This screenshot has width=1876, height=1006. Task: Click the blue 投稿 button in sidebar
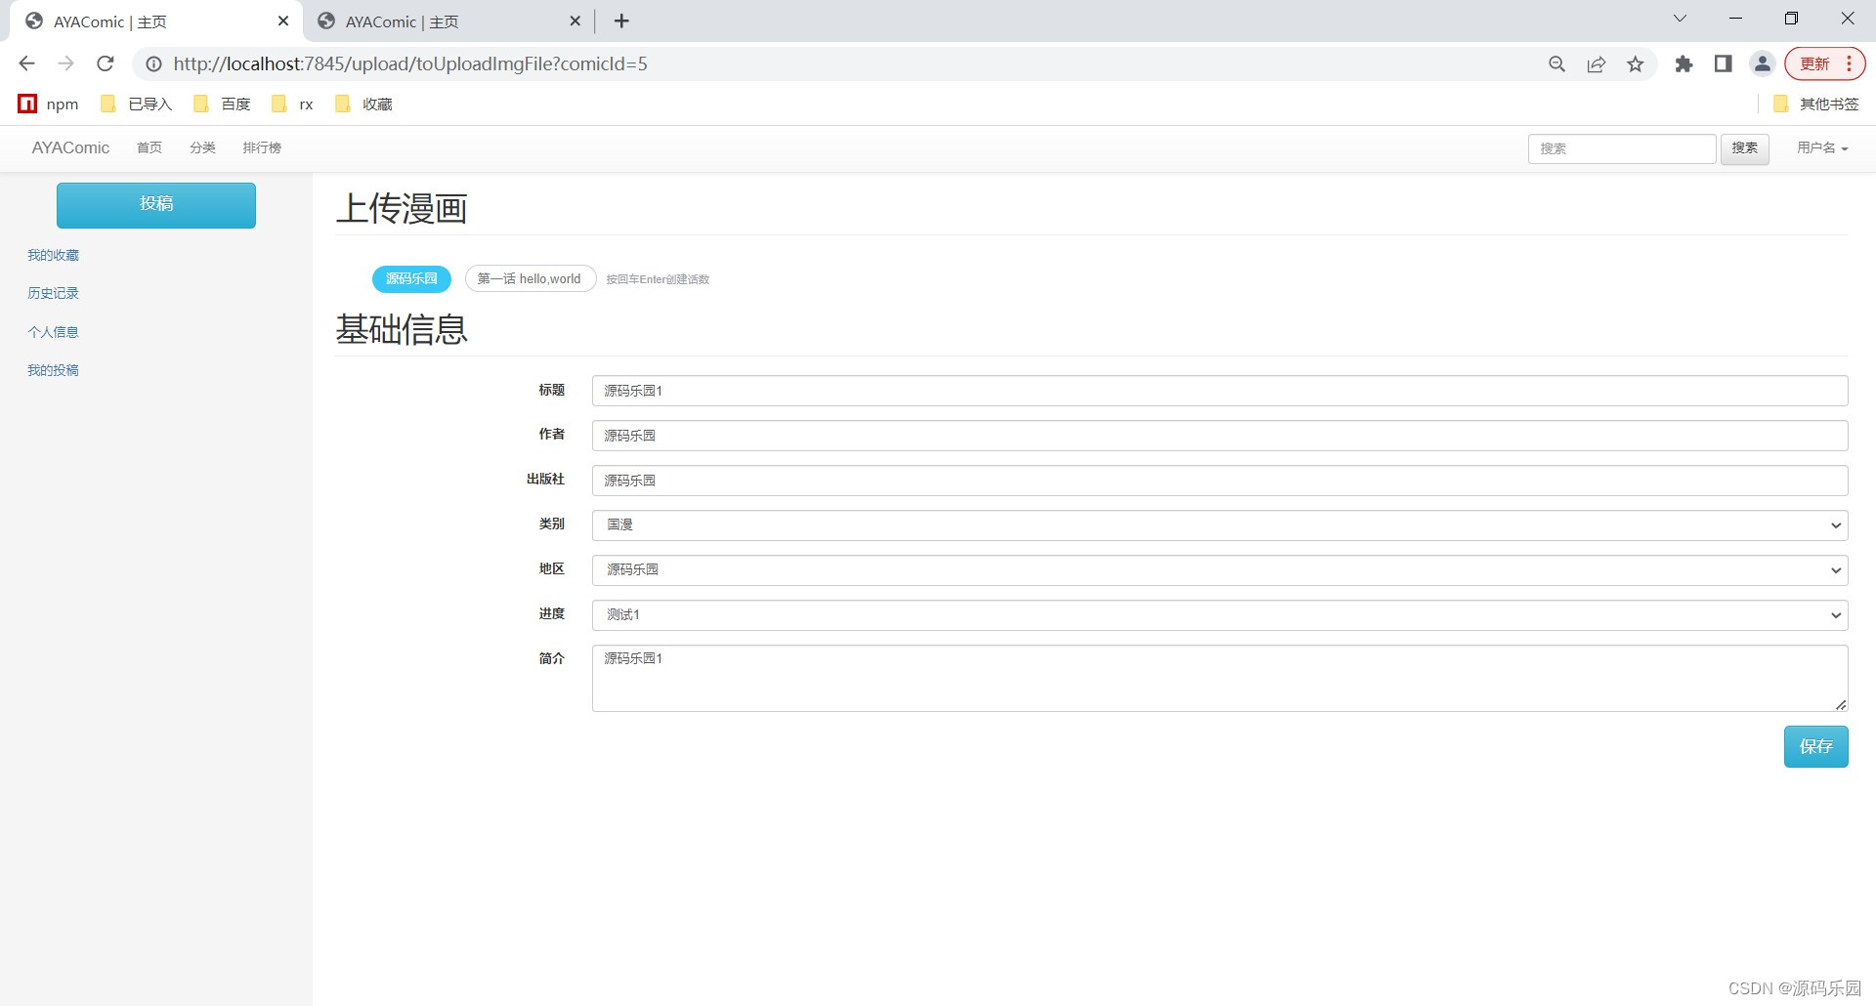click(x=155, y=205)
